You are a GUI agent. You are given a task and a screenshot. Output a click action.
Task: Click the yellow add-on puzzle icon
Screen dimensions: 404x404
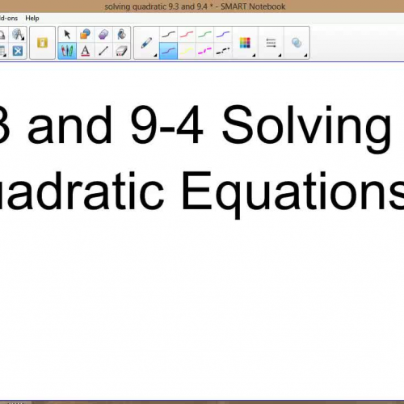42,43
